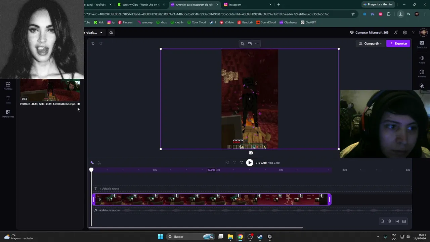Open the Plantillas sidebar panel

click(8, 86)
